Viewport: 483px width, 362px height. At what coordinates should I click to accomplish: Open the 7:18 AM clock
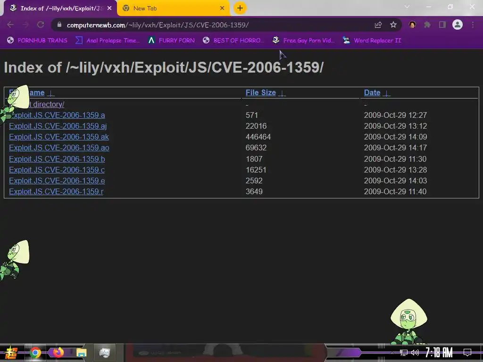(439, 353)
